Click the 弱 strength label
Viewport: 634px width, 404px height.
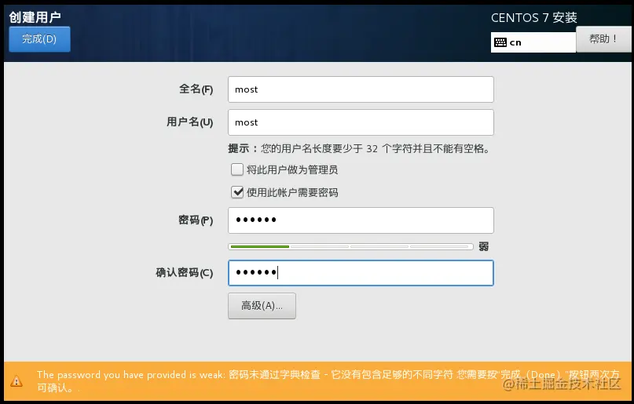(484, 246)
